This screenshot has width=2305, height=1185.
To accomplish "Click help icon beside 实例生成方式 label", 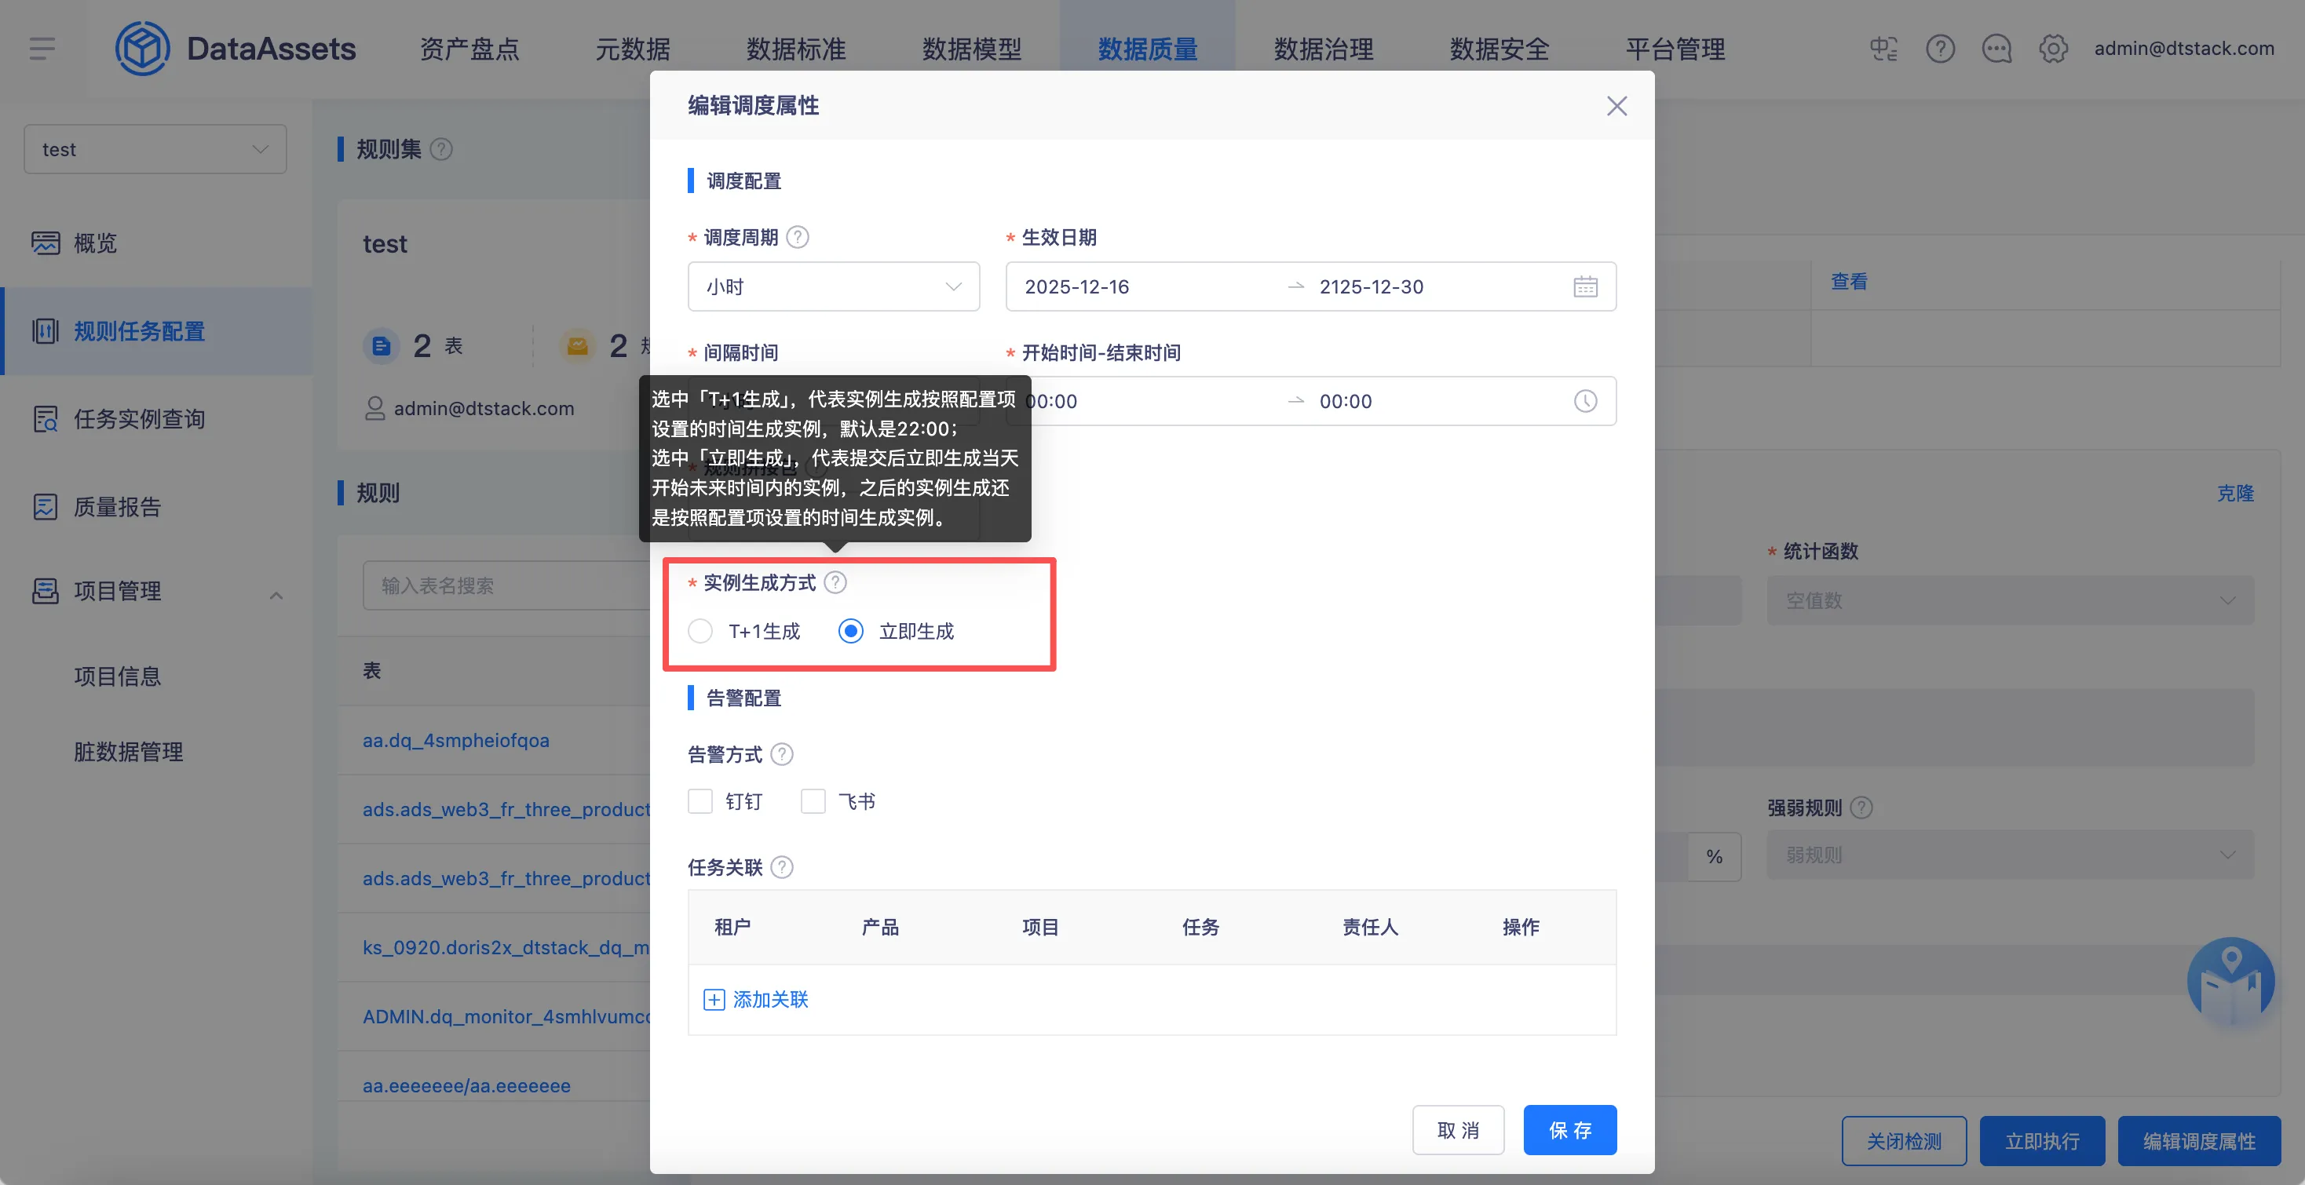I will point(835,583).
